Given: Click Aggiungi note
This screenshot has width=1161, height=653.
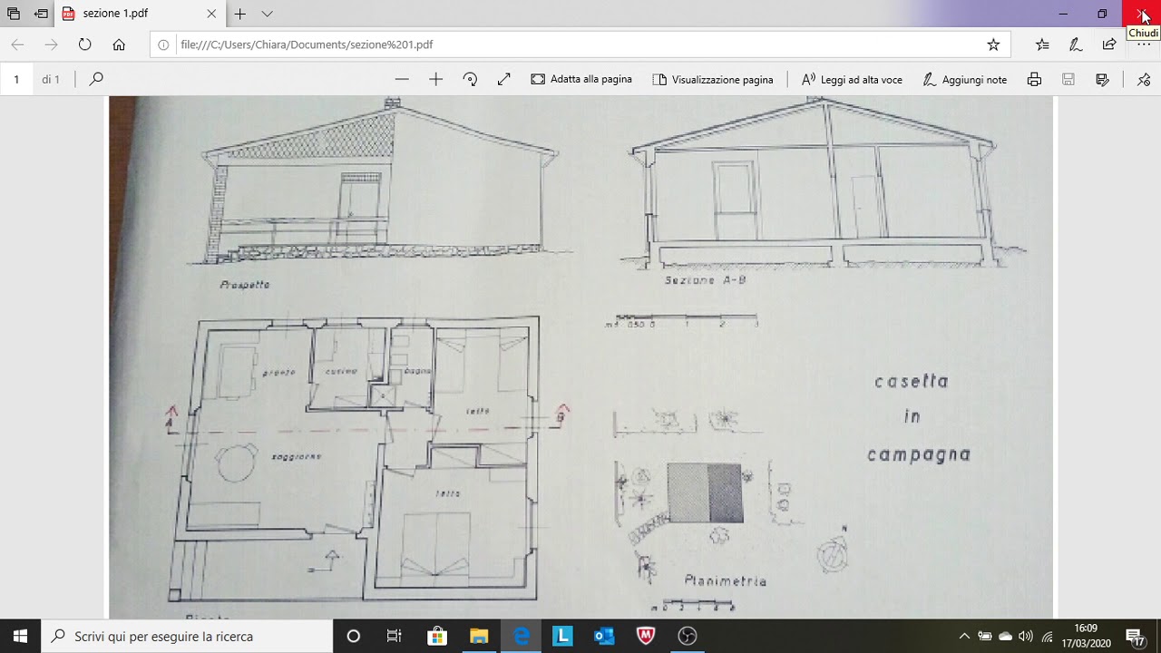Looking at the screenshot, I should pyautogui.click(x=964, y=80).
